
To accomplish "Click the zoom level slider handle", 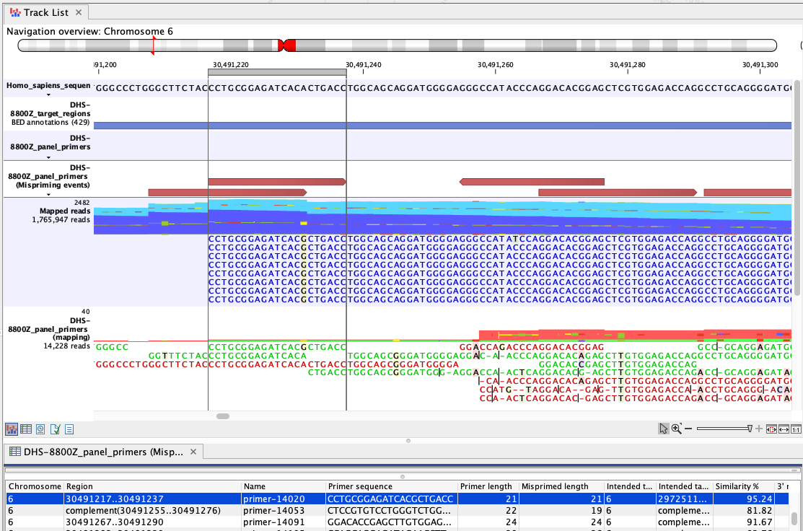I will pos(750,429).
